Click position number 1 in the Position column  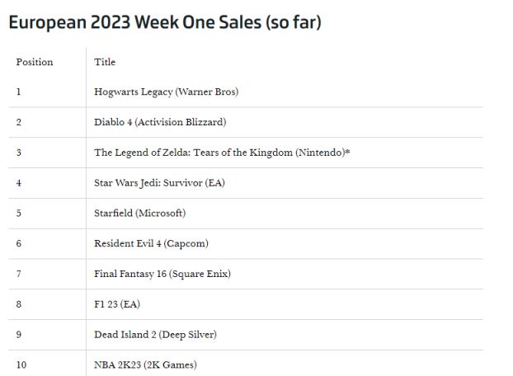click(18, 92)
